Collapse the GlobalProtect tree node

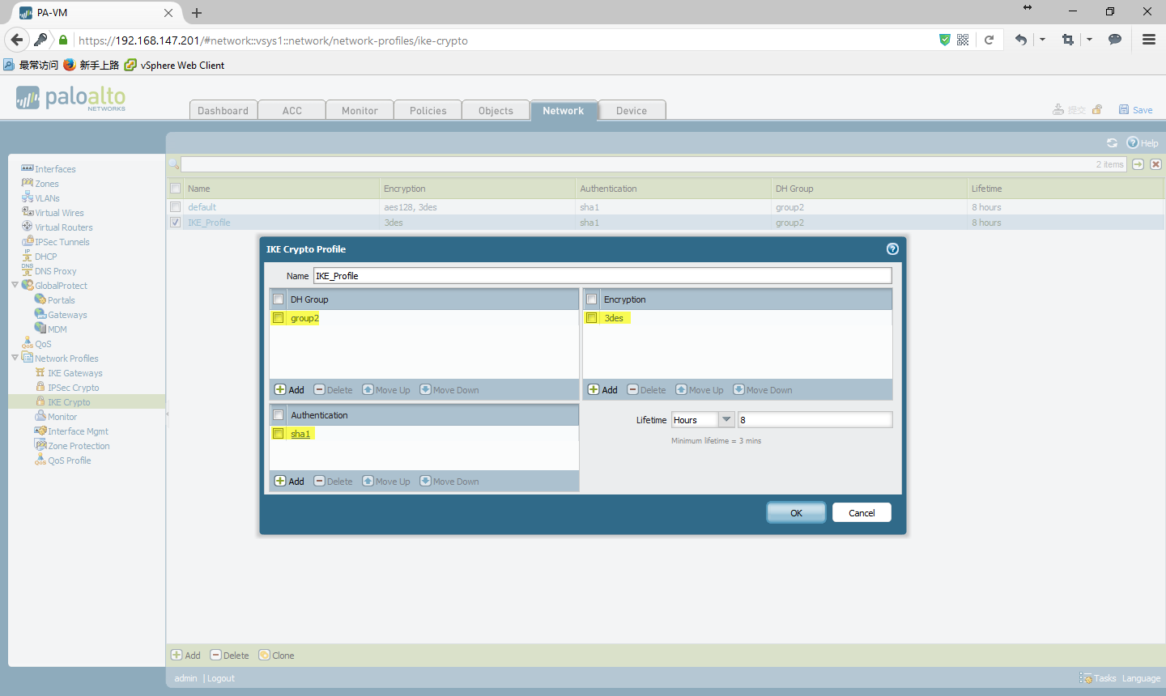15,285
